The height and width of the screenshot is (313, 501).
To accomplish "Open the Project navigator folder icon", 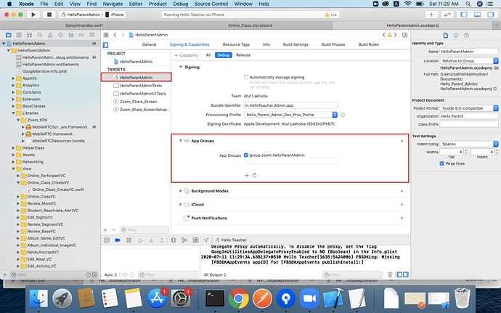I will (x=9, y=35).
